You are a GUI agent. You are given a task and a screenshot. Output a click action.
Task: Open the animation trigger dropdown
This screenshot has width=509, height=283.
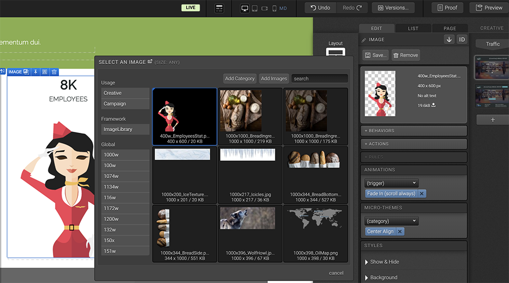coord(391,183)
